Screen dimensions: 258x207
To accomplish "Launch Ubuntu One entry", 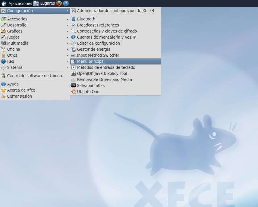I will click(x=116, y=92).
